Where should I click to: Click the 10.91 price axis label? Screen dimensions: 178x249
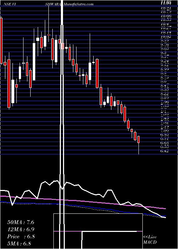[166, 8]
